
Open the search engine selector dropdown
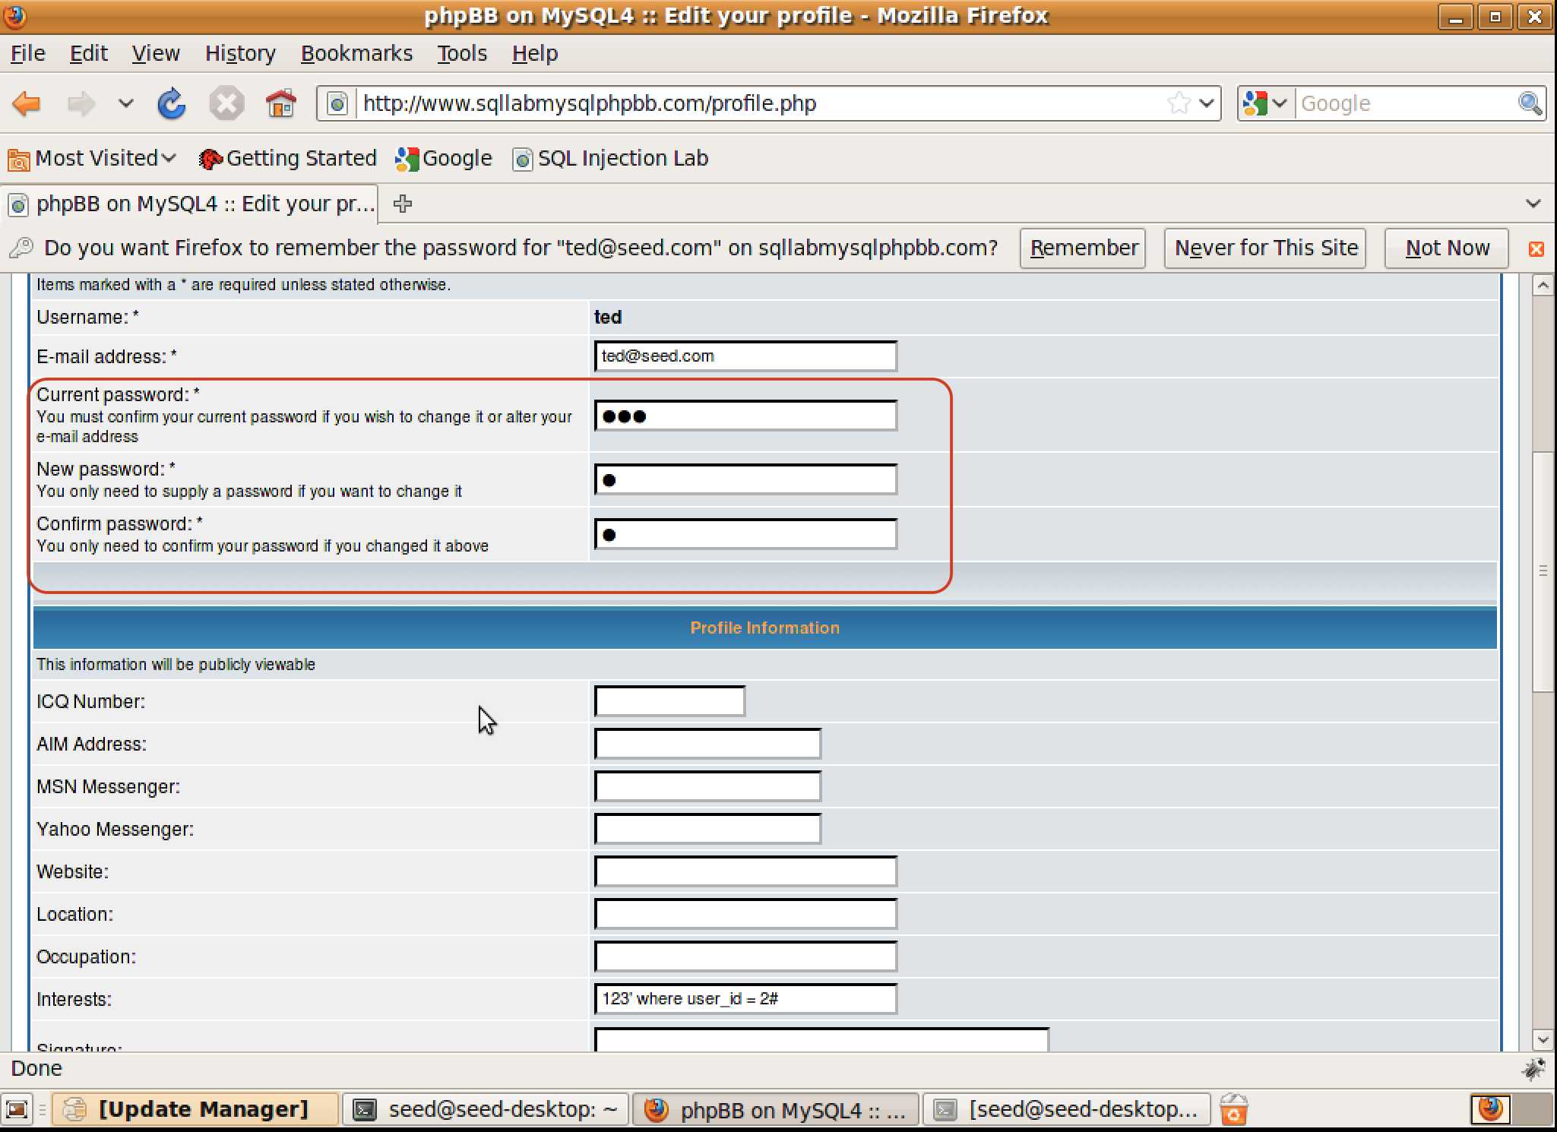[1266, 103]
